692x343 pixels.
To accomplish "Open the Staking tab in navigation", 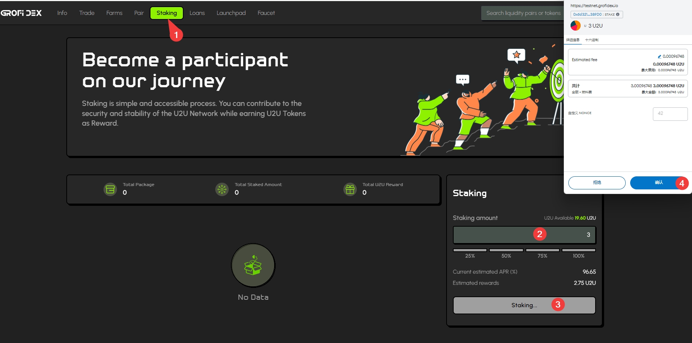I will point(166,13).
